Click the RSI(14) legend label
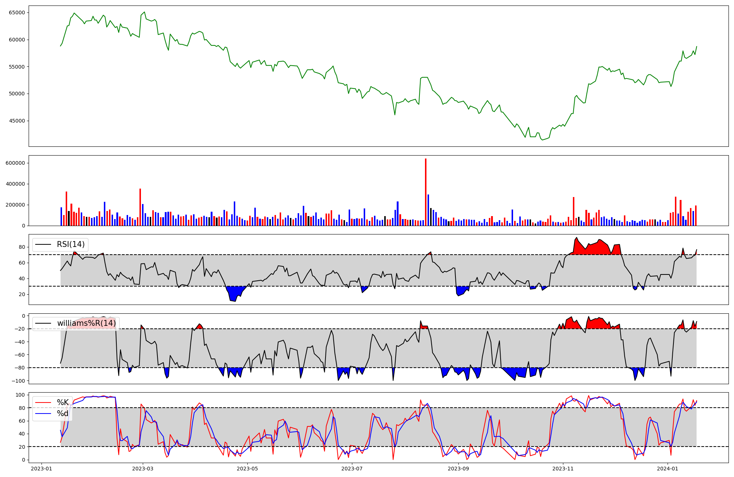This screenshot has width=734, height=477. (x=71, y=244)
